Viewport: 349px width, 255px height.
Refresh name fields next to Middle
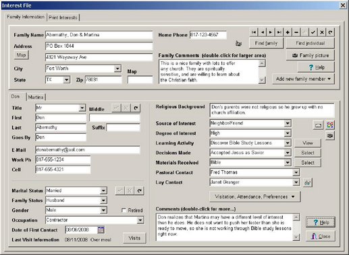coord(136,108)
